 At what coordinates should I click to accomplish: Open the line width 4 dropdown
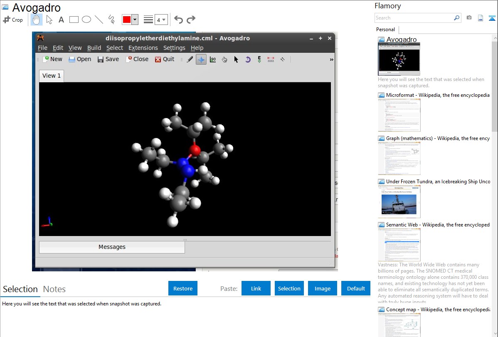(x=161, y=20)
